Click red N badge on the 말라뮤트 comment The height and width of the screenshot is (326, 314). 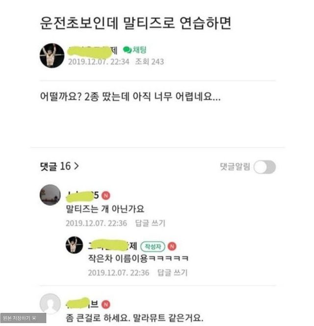pyautogui.click(x=106, y=304)
